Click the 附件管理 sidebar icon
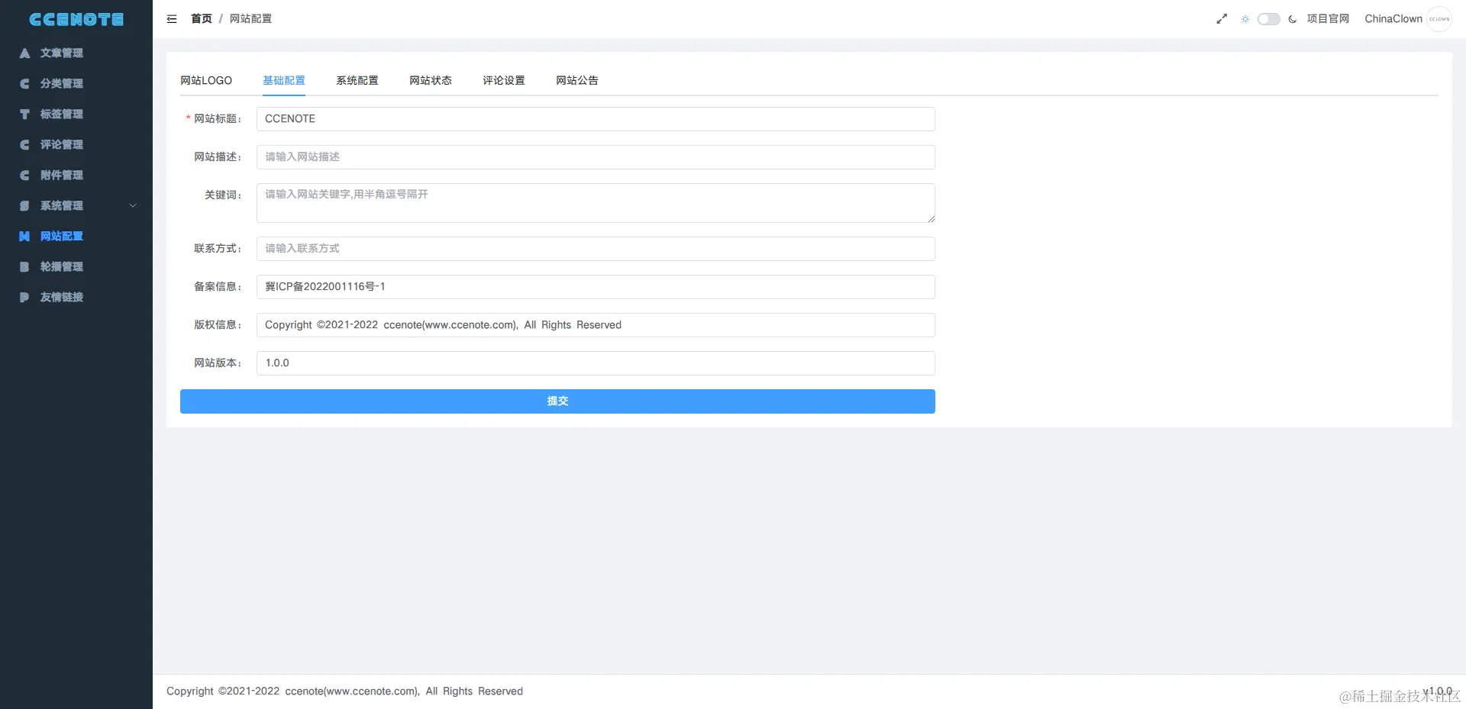Screen dimensions: 1466x709 coord(24,176)
